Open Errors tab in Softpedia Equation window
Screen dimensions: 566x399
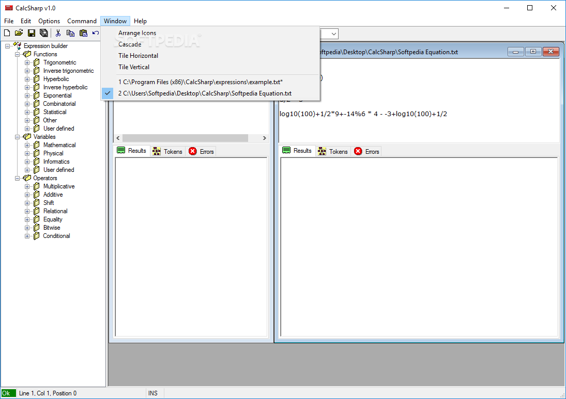coord(366,151)
